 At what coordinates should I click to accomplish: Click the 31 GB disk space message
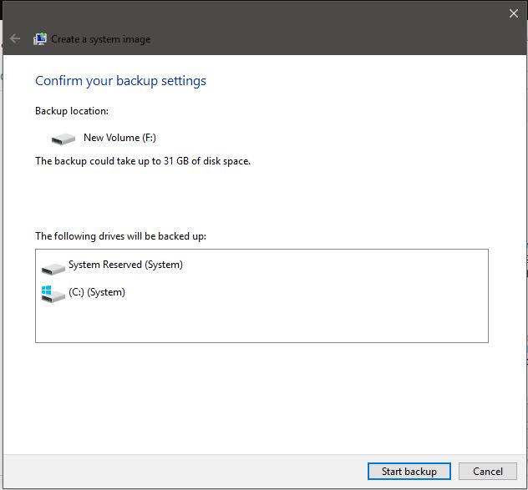pos(143,161)
